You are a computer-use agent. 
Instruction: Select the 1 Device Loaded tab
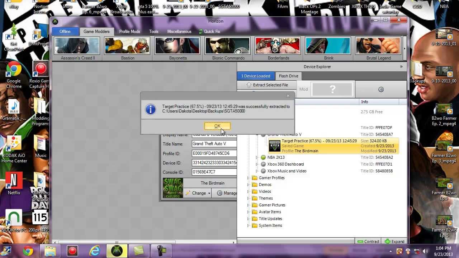[256, 76]
